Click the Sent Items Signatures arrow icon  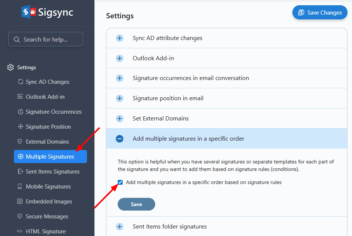click(20, 172)
